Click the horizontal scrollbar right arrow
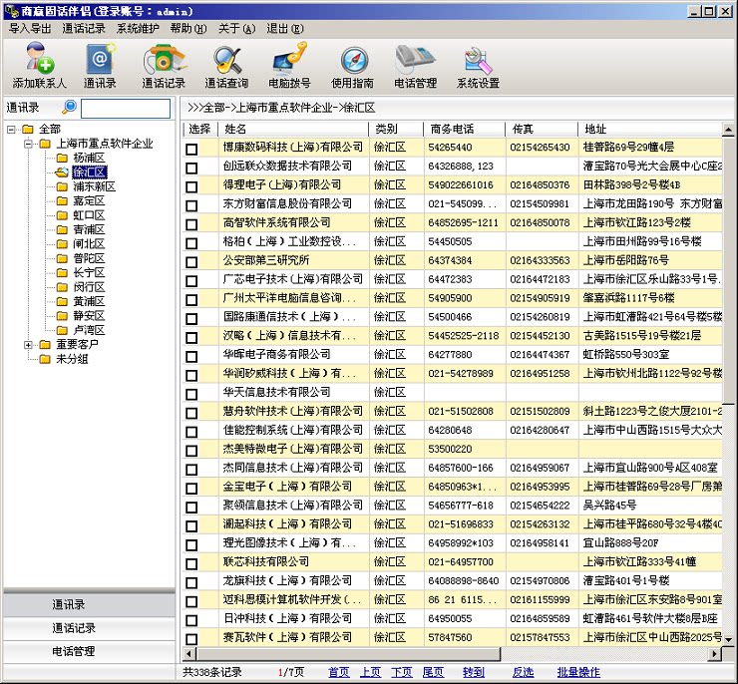 [x=715, y=653]
